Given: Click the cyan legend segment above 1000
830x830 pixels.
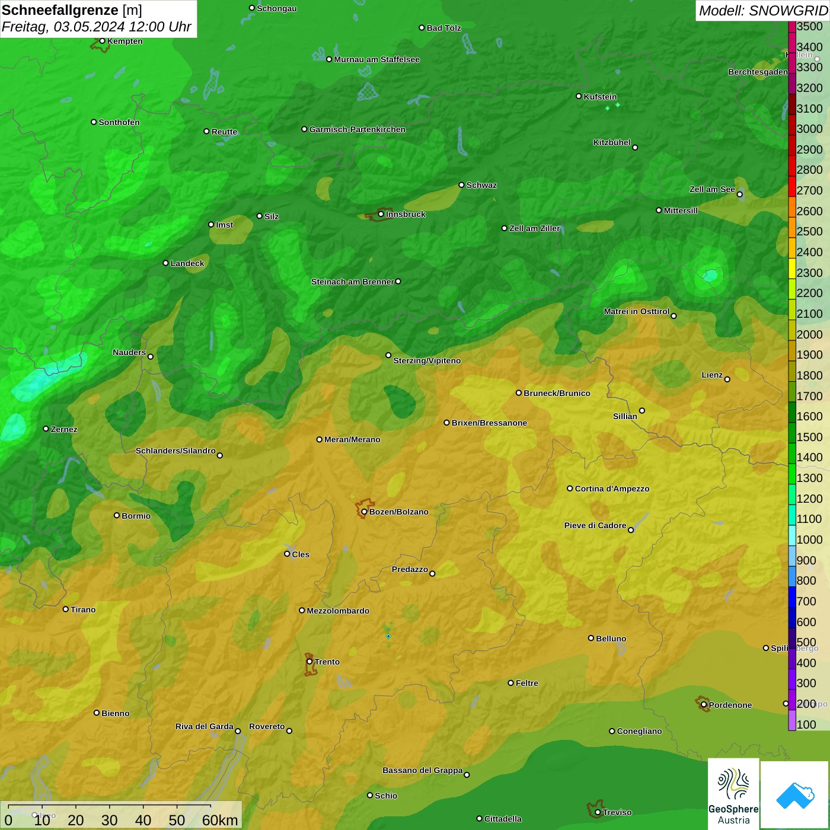Looking at the screenshot, I should tap(792, 535).
